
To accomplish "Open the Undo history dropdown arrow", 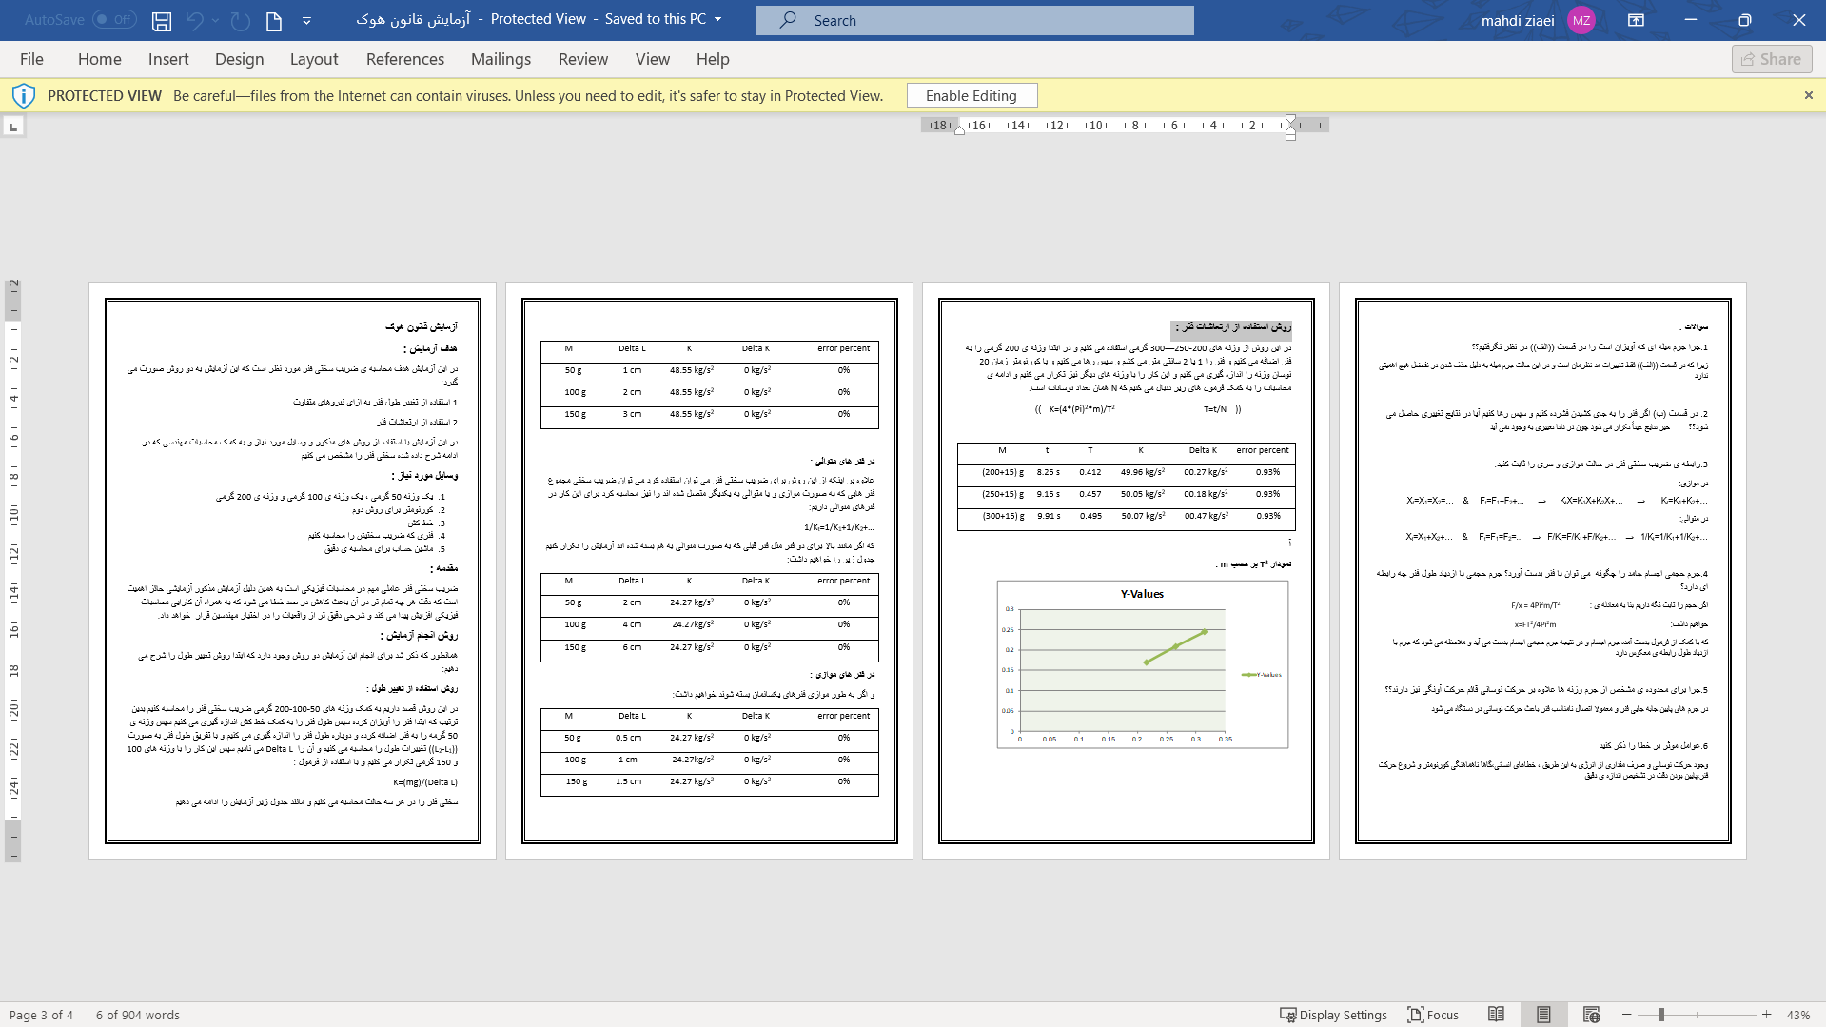I will pos(215,20).
